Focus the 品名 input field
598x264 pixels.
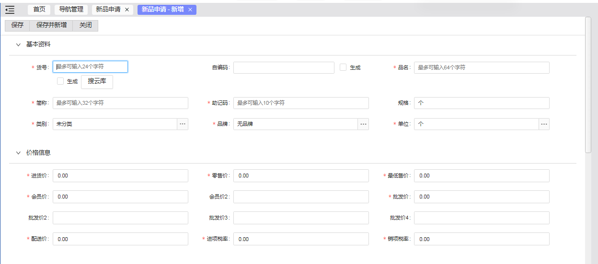(482, 67)
